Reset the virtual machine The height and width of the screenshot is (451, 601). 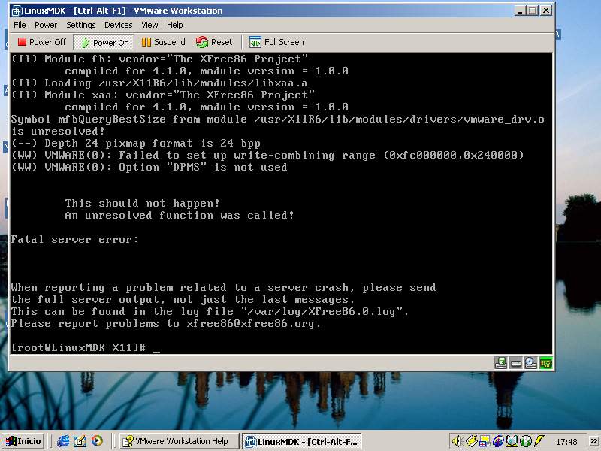[x=214, y=42]
